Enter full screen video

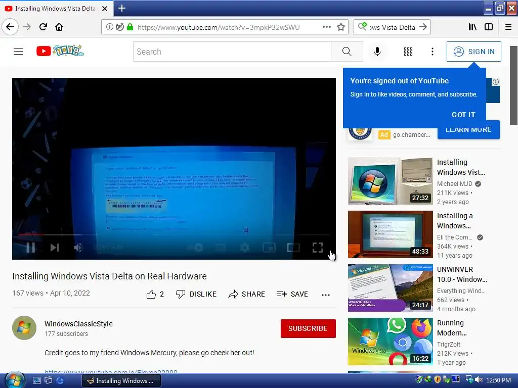pyautogui.click(x=318, y=248)
